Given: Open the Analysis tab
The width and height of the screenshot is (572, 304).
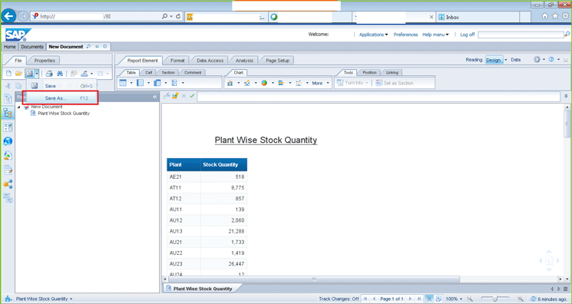Looking at the screenshot, I should point(244,61).
